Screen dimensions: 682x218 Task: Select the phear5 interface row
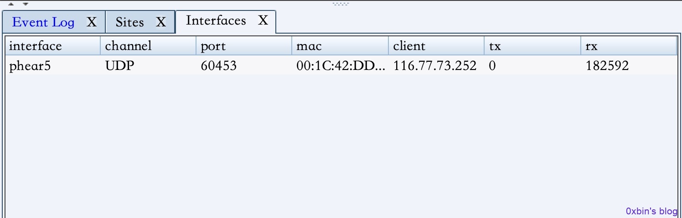pos(341,66)
